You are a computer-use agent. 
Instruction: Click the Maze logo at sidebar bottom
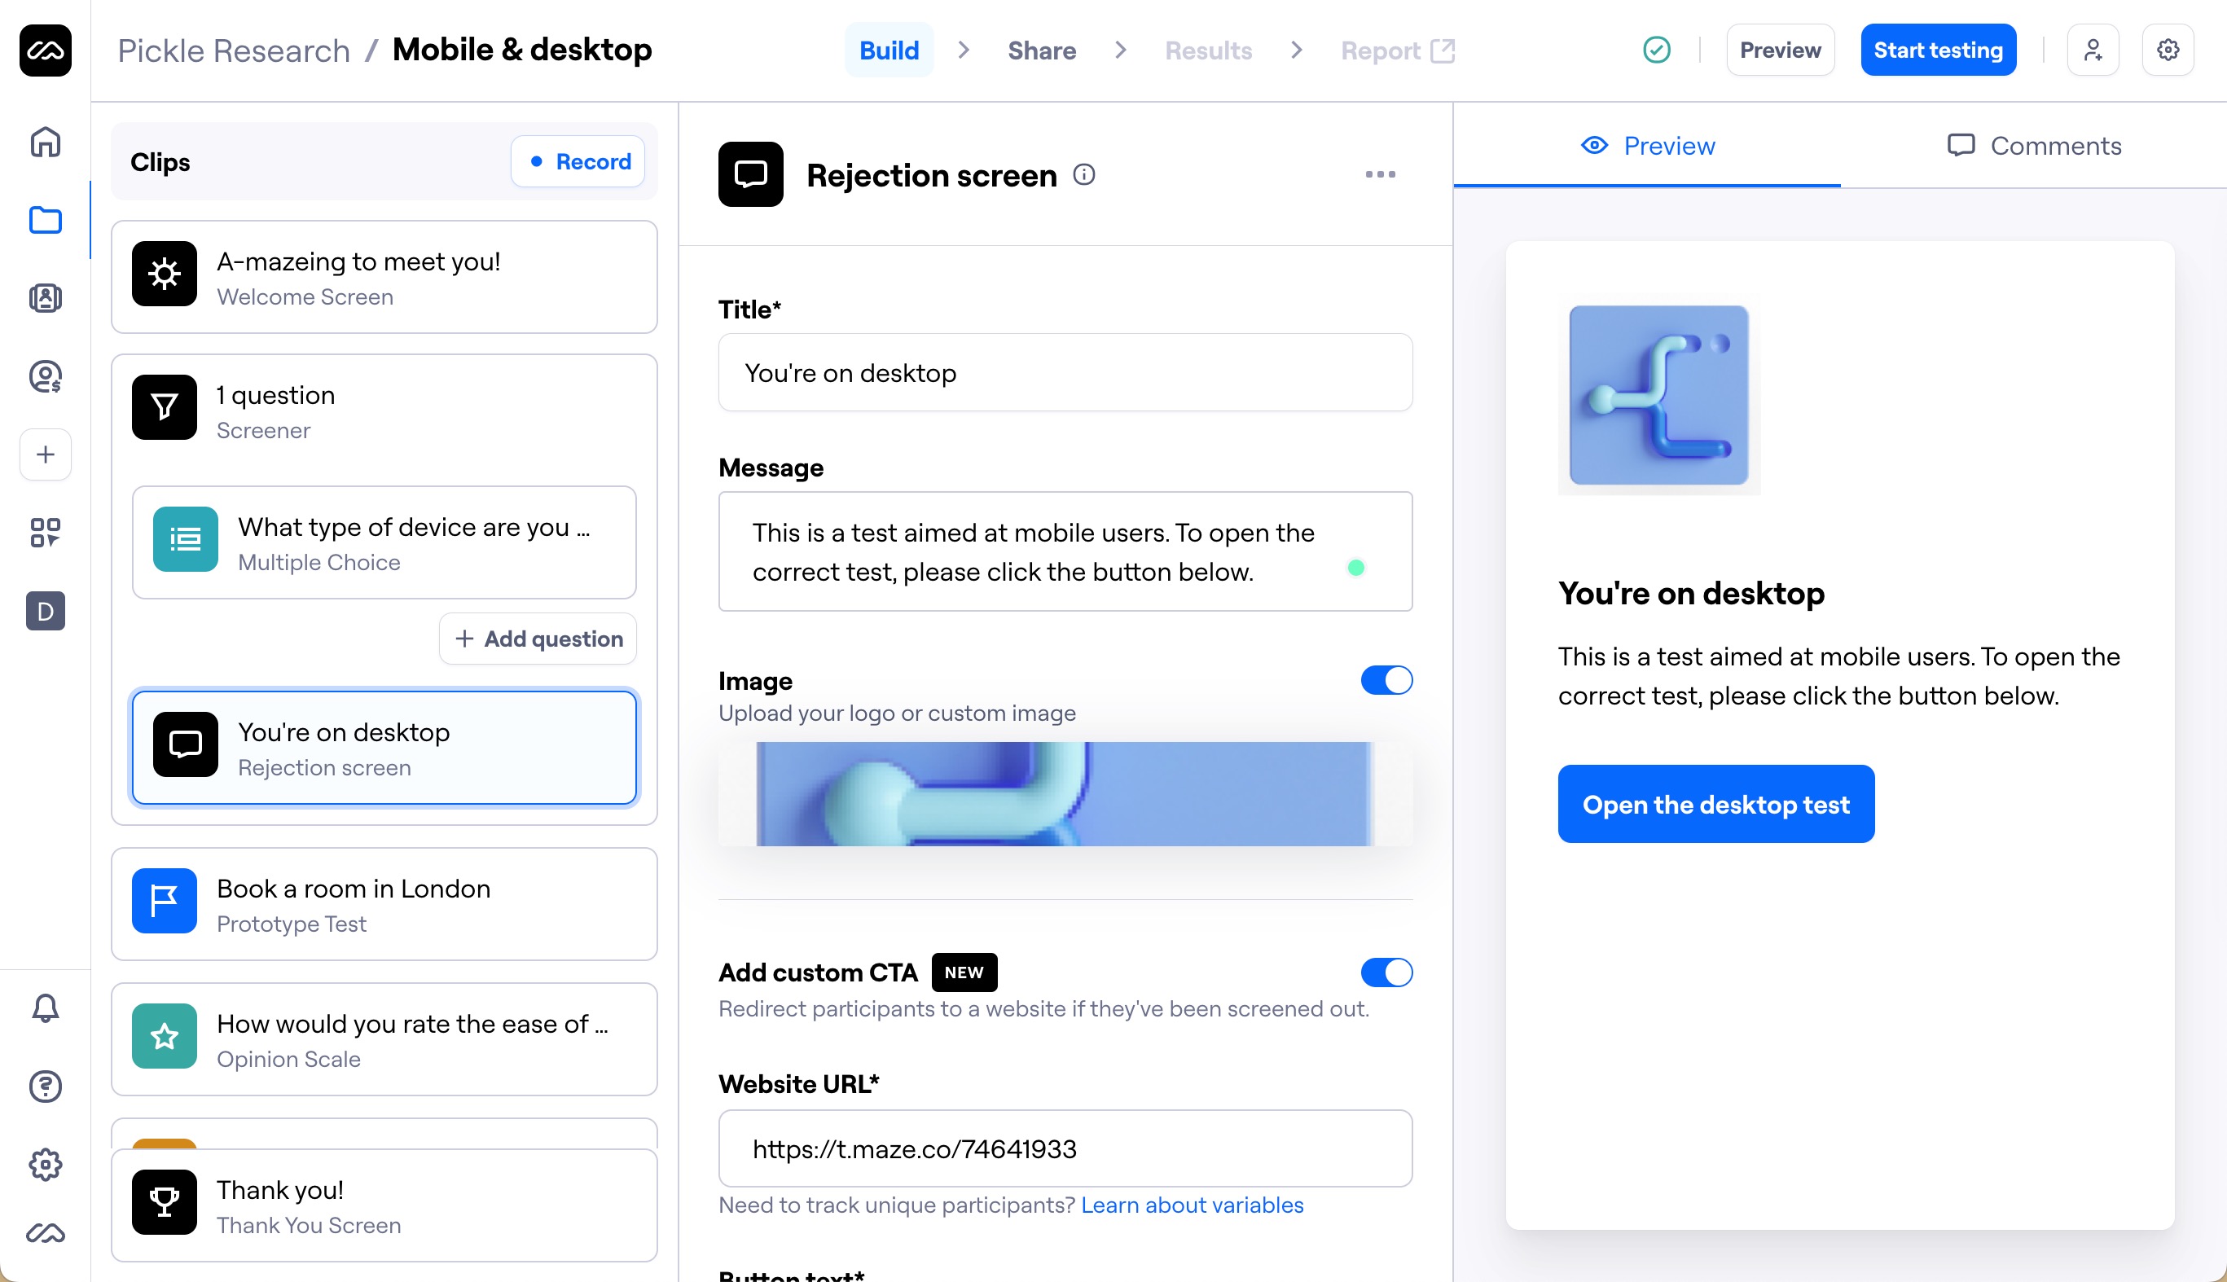[x=45, y=1234]
